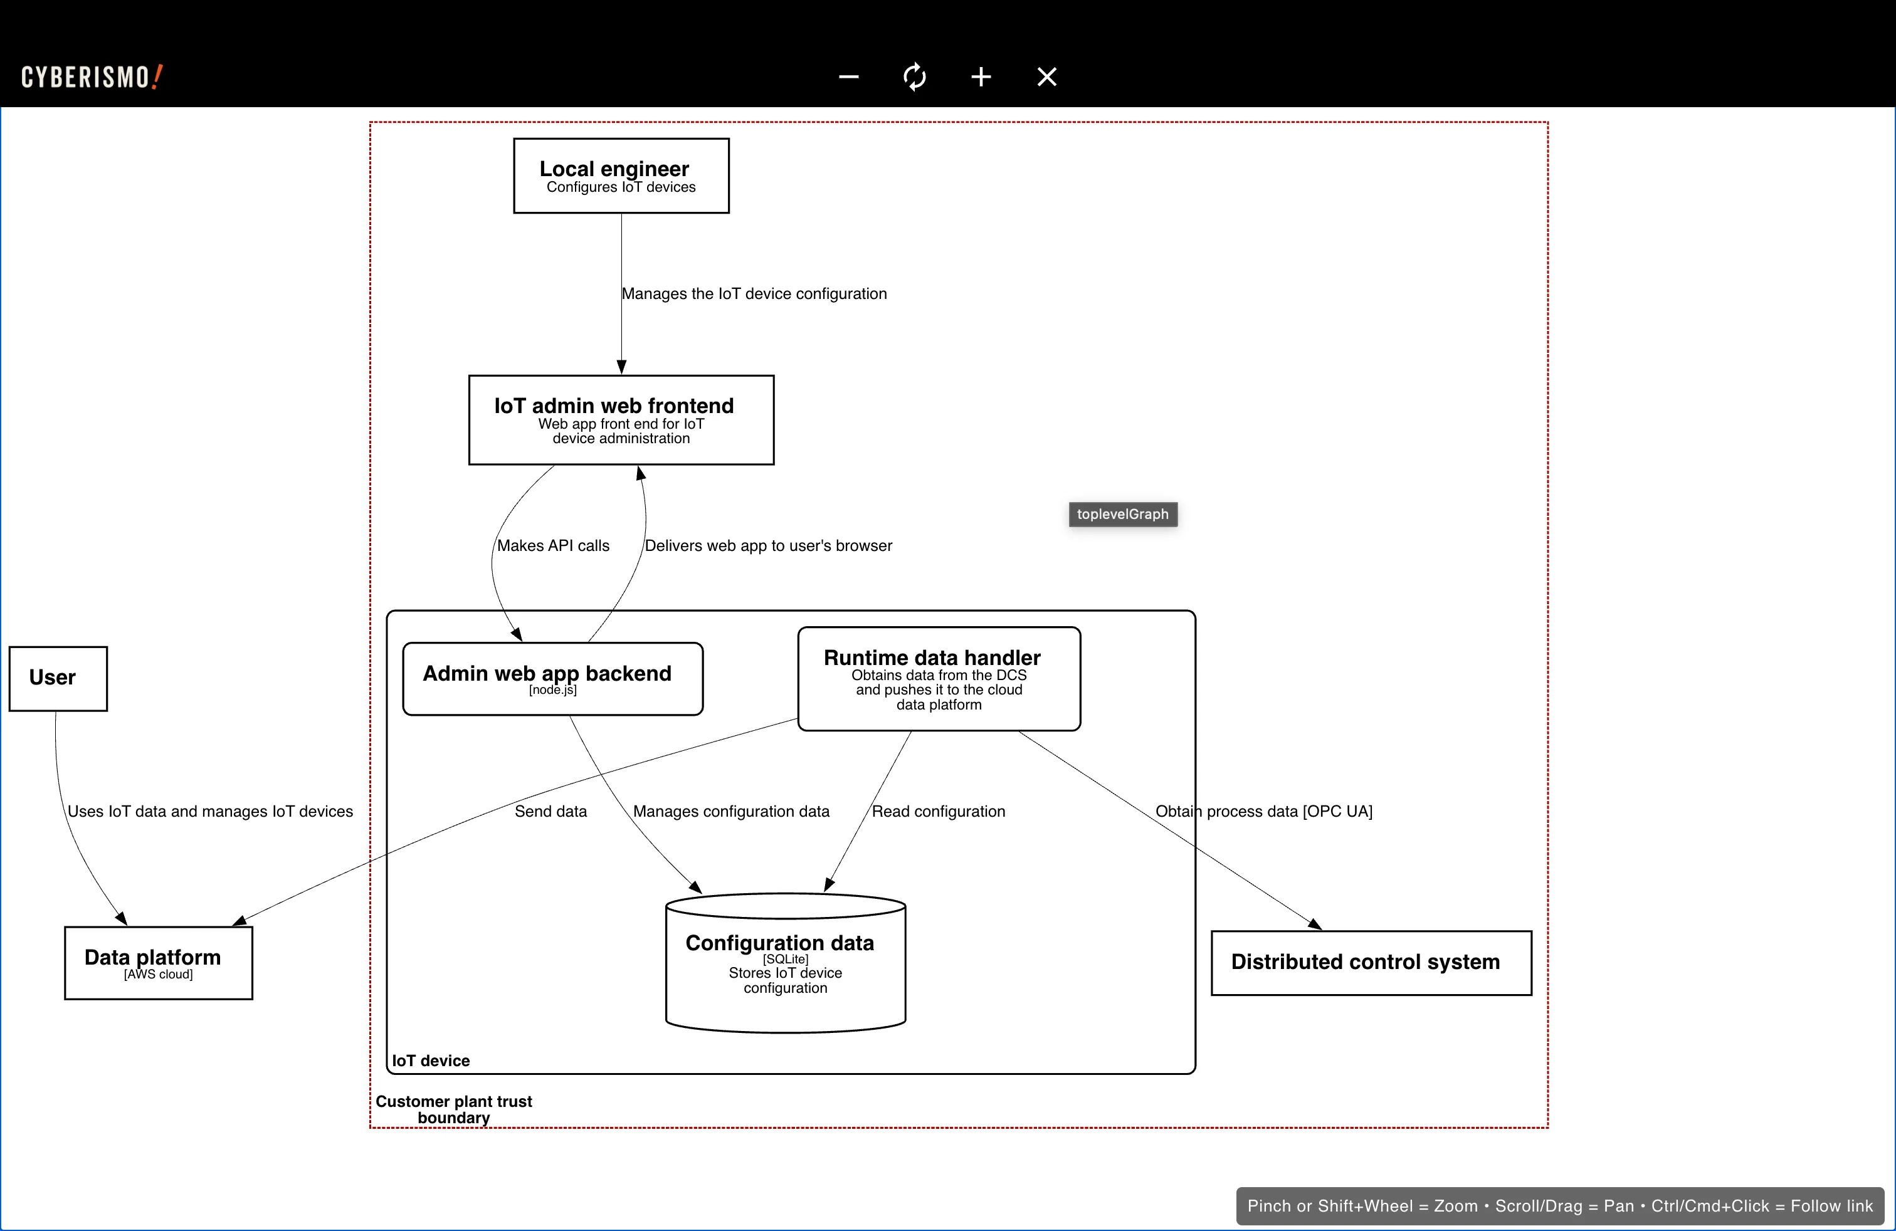Click the 'Read configuration' edge label
Screen dimensions: 1896x1231
(x=939, y=812)
